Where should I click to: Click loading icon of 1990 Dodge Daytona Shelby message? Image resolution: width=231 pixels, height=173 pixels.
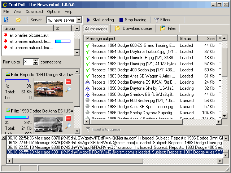coord(88,88)
